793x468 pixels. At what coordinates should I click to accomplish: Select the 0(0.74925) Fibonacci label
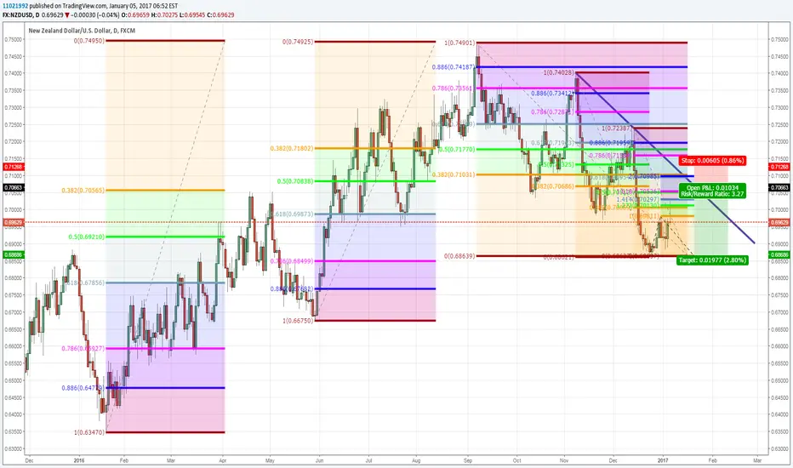tap(298, 42)
